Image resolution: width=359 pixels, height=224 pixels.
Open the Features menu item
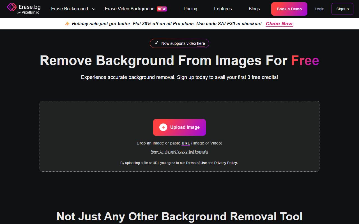click(x=223, y=9)
